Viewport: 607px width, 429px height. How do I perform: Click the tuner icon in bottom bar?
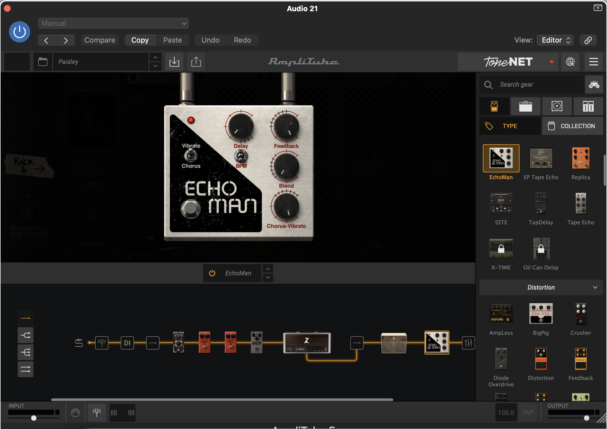click(96, 412)
